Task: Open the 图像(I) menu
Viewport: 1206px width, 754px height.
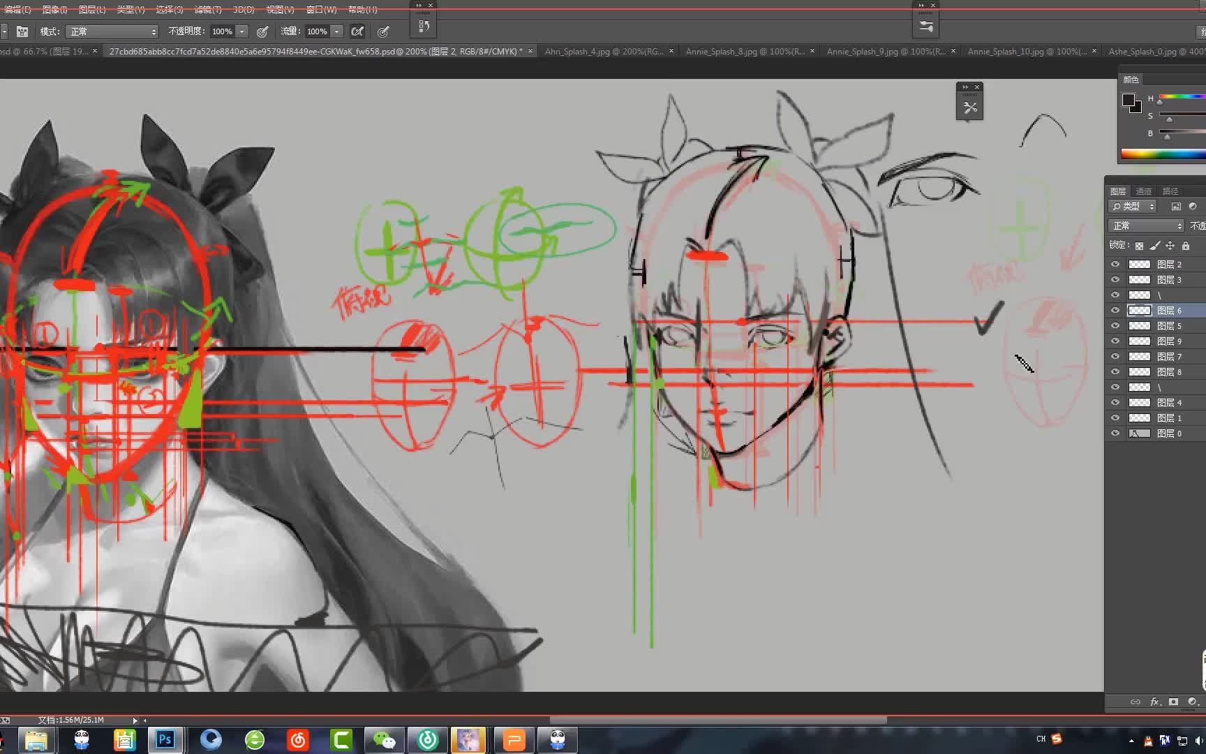Action: coord(54,9)
